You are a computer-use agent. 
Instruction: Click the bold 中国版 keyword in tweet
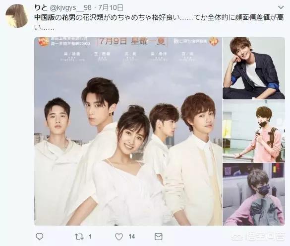[45, 17]
